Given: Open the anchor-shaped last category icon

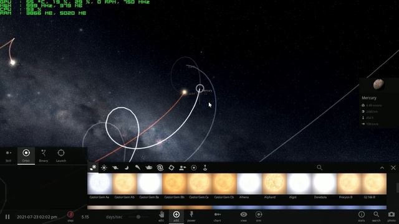Looking at the screenshot, I should coord(205,167).
